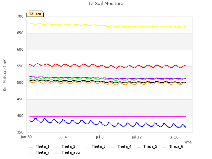Viewport: 212px width, 159px height.
Task: Click the chart title TZ Soil Moisture
Action: 106,4
